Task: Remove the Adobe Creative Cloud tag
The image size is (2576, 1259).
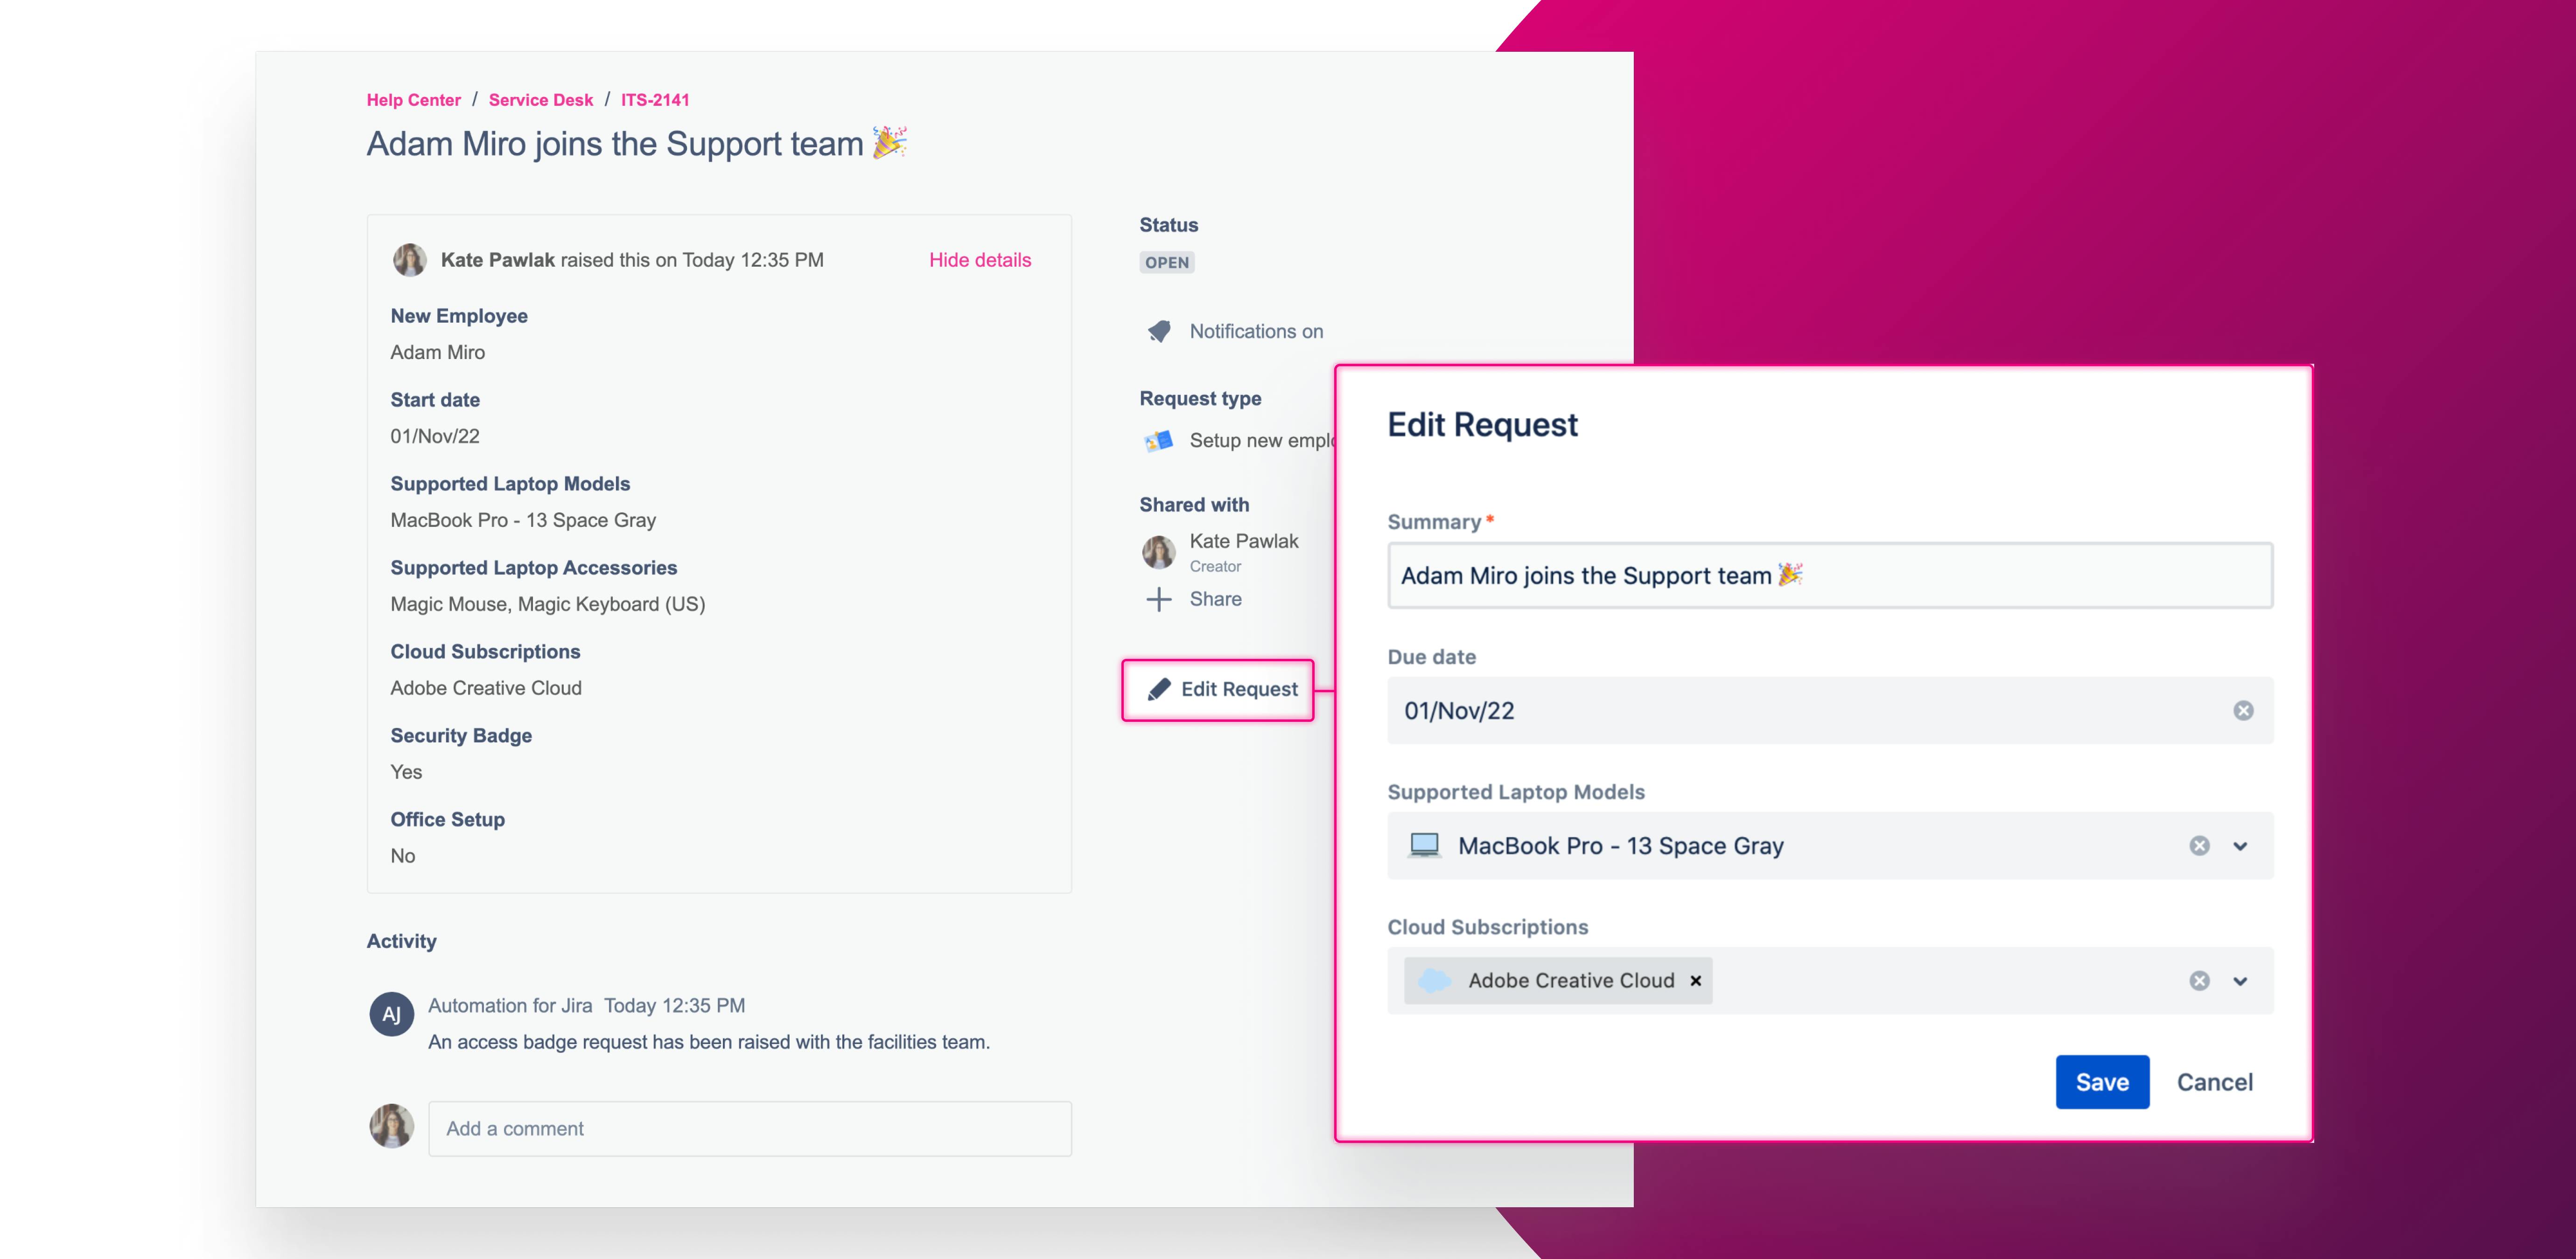Action: click(1695, 980)
